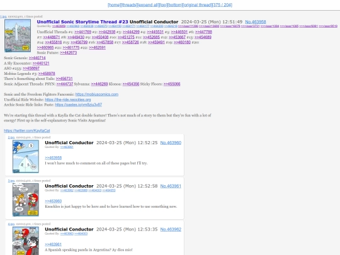Open thread #10 link >>451275

[x=126, y=37]
